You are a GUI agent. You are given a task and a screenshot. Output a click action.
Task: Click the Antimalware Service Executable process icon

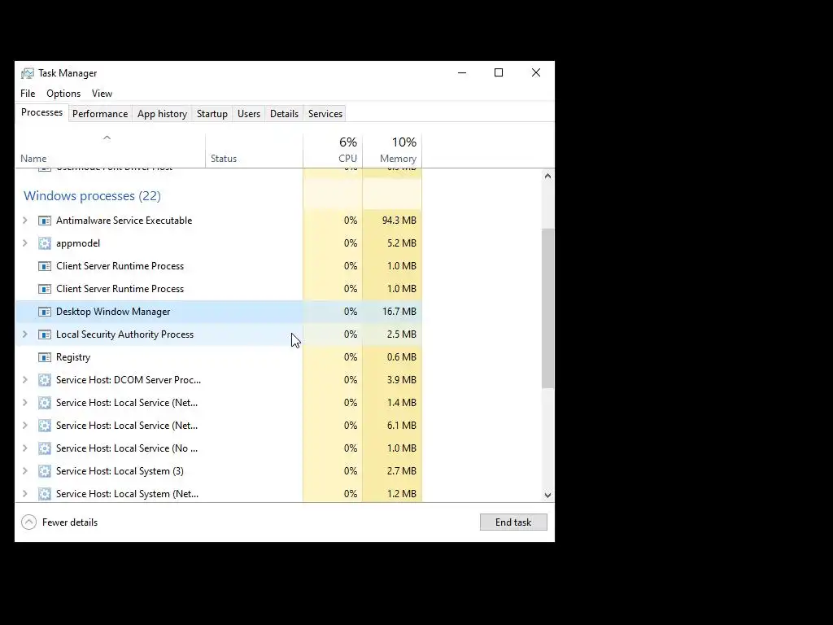(x=45, y=221)
